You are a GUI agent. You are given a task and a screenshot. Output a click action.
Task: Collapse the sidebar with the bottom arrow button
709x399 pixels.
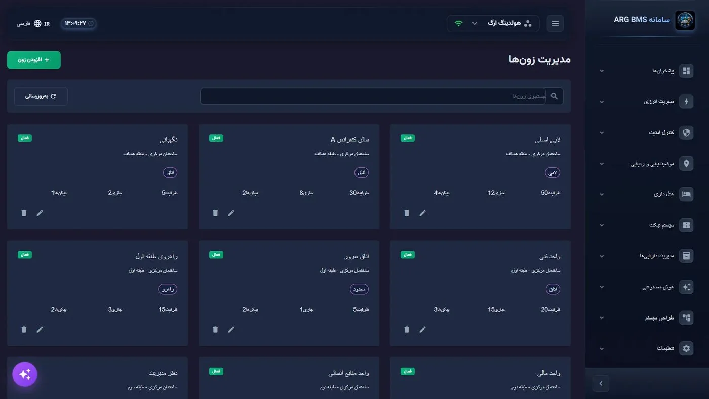pyautogui.click(x=601, y=383)
